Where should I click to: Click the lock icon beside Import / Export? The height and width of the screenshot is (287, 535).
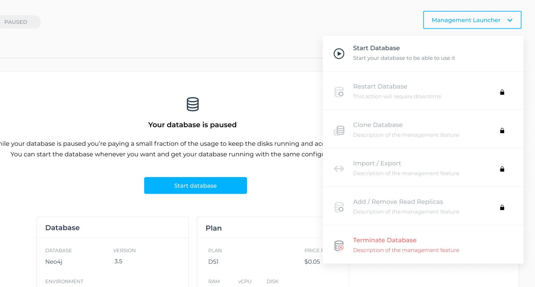[502, 169]
